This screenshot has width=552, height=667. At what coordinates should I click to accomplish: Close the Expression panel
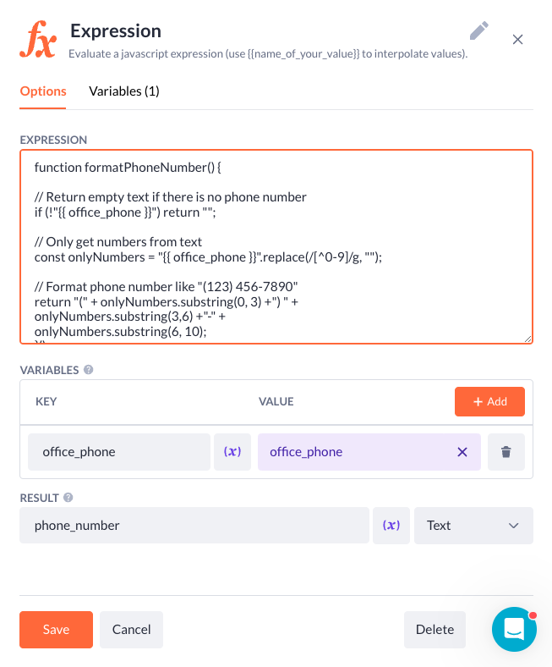tap(517, 40)
